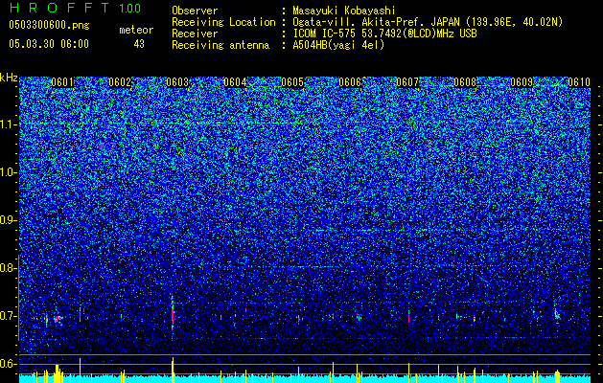
Task: Click the tallest yellow intensity spike below 0603
Action: (x=173, y=370)
